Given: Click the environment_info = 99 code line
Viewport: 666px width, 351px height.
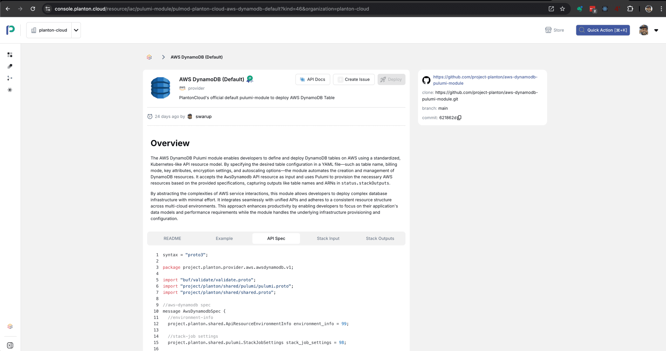Looking at the screenshot, I should coord(258,324).
